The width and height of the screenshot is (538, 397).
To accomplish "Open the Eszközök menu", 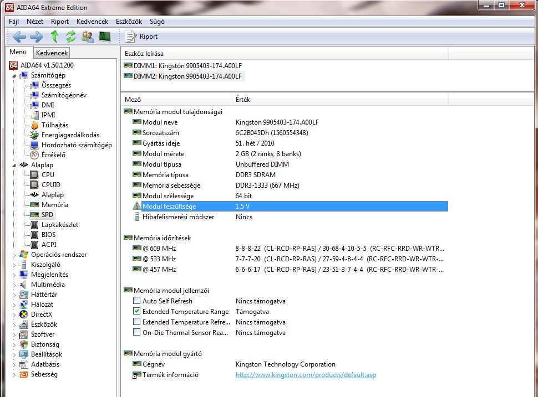I will tap(129, 21).
